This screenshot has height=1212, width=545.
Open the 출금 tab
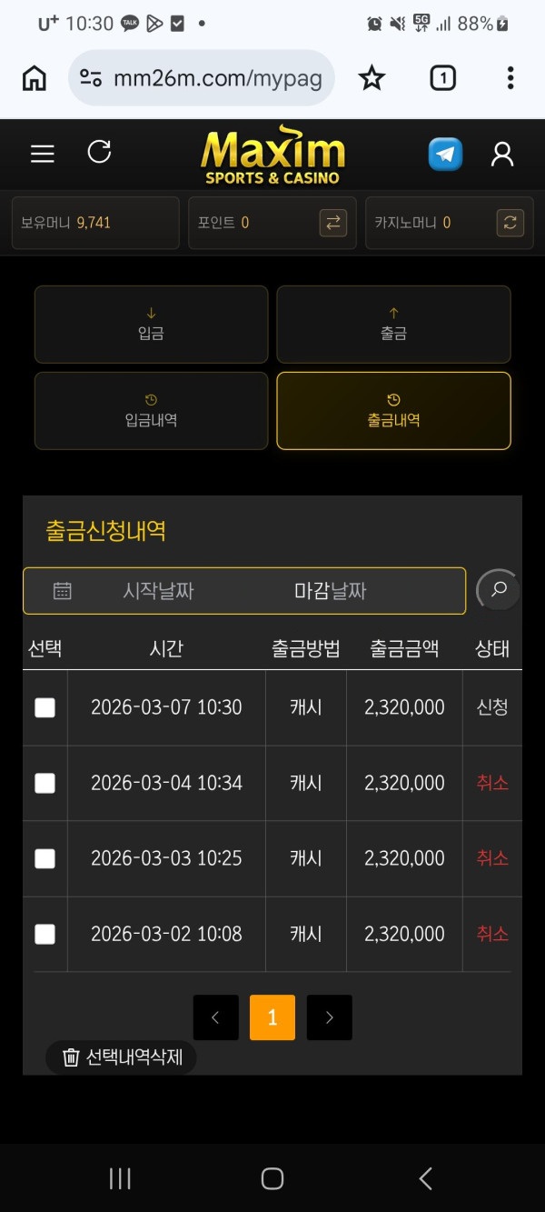point(393,325)
